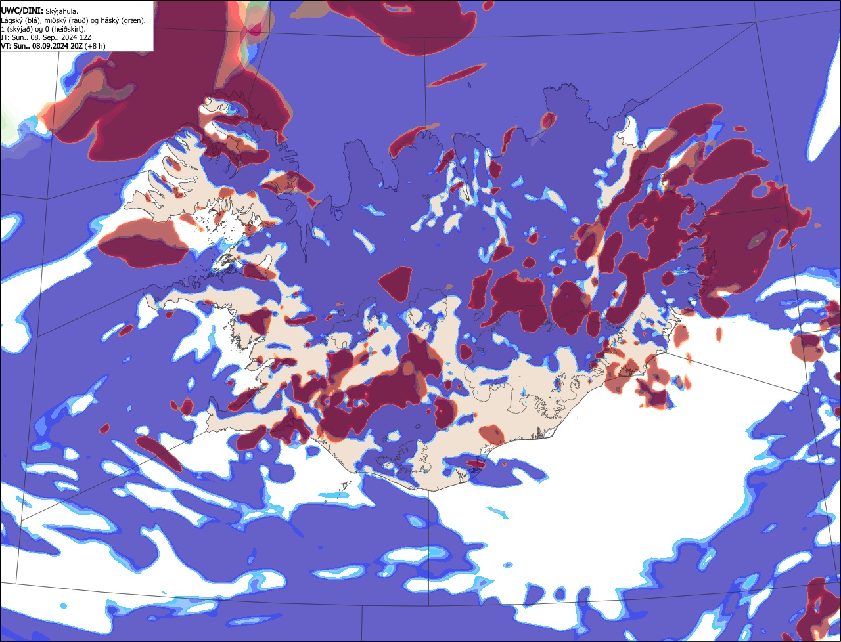This screenshot has height=642, width=841.
Task: Click the word 'Skýjahula.' in the legend
Action: tap(62, 12)
